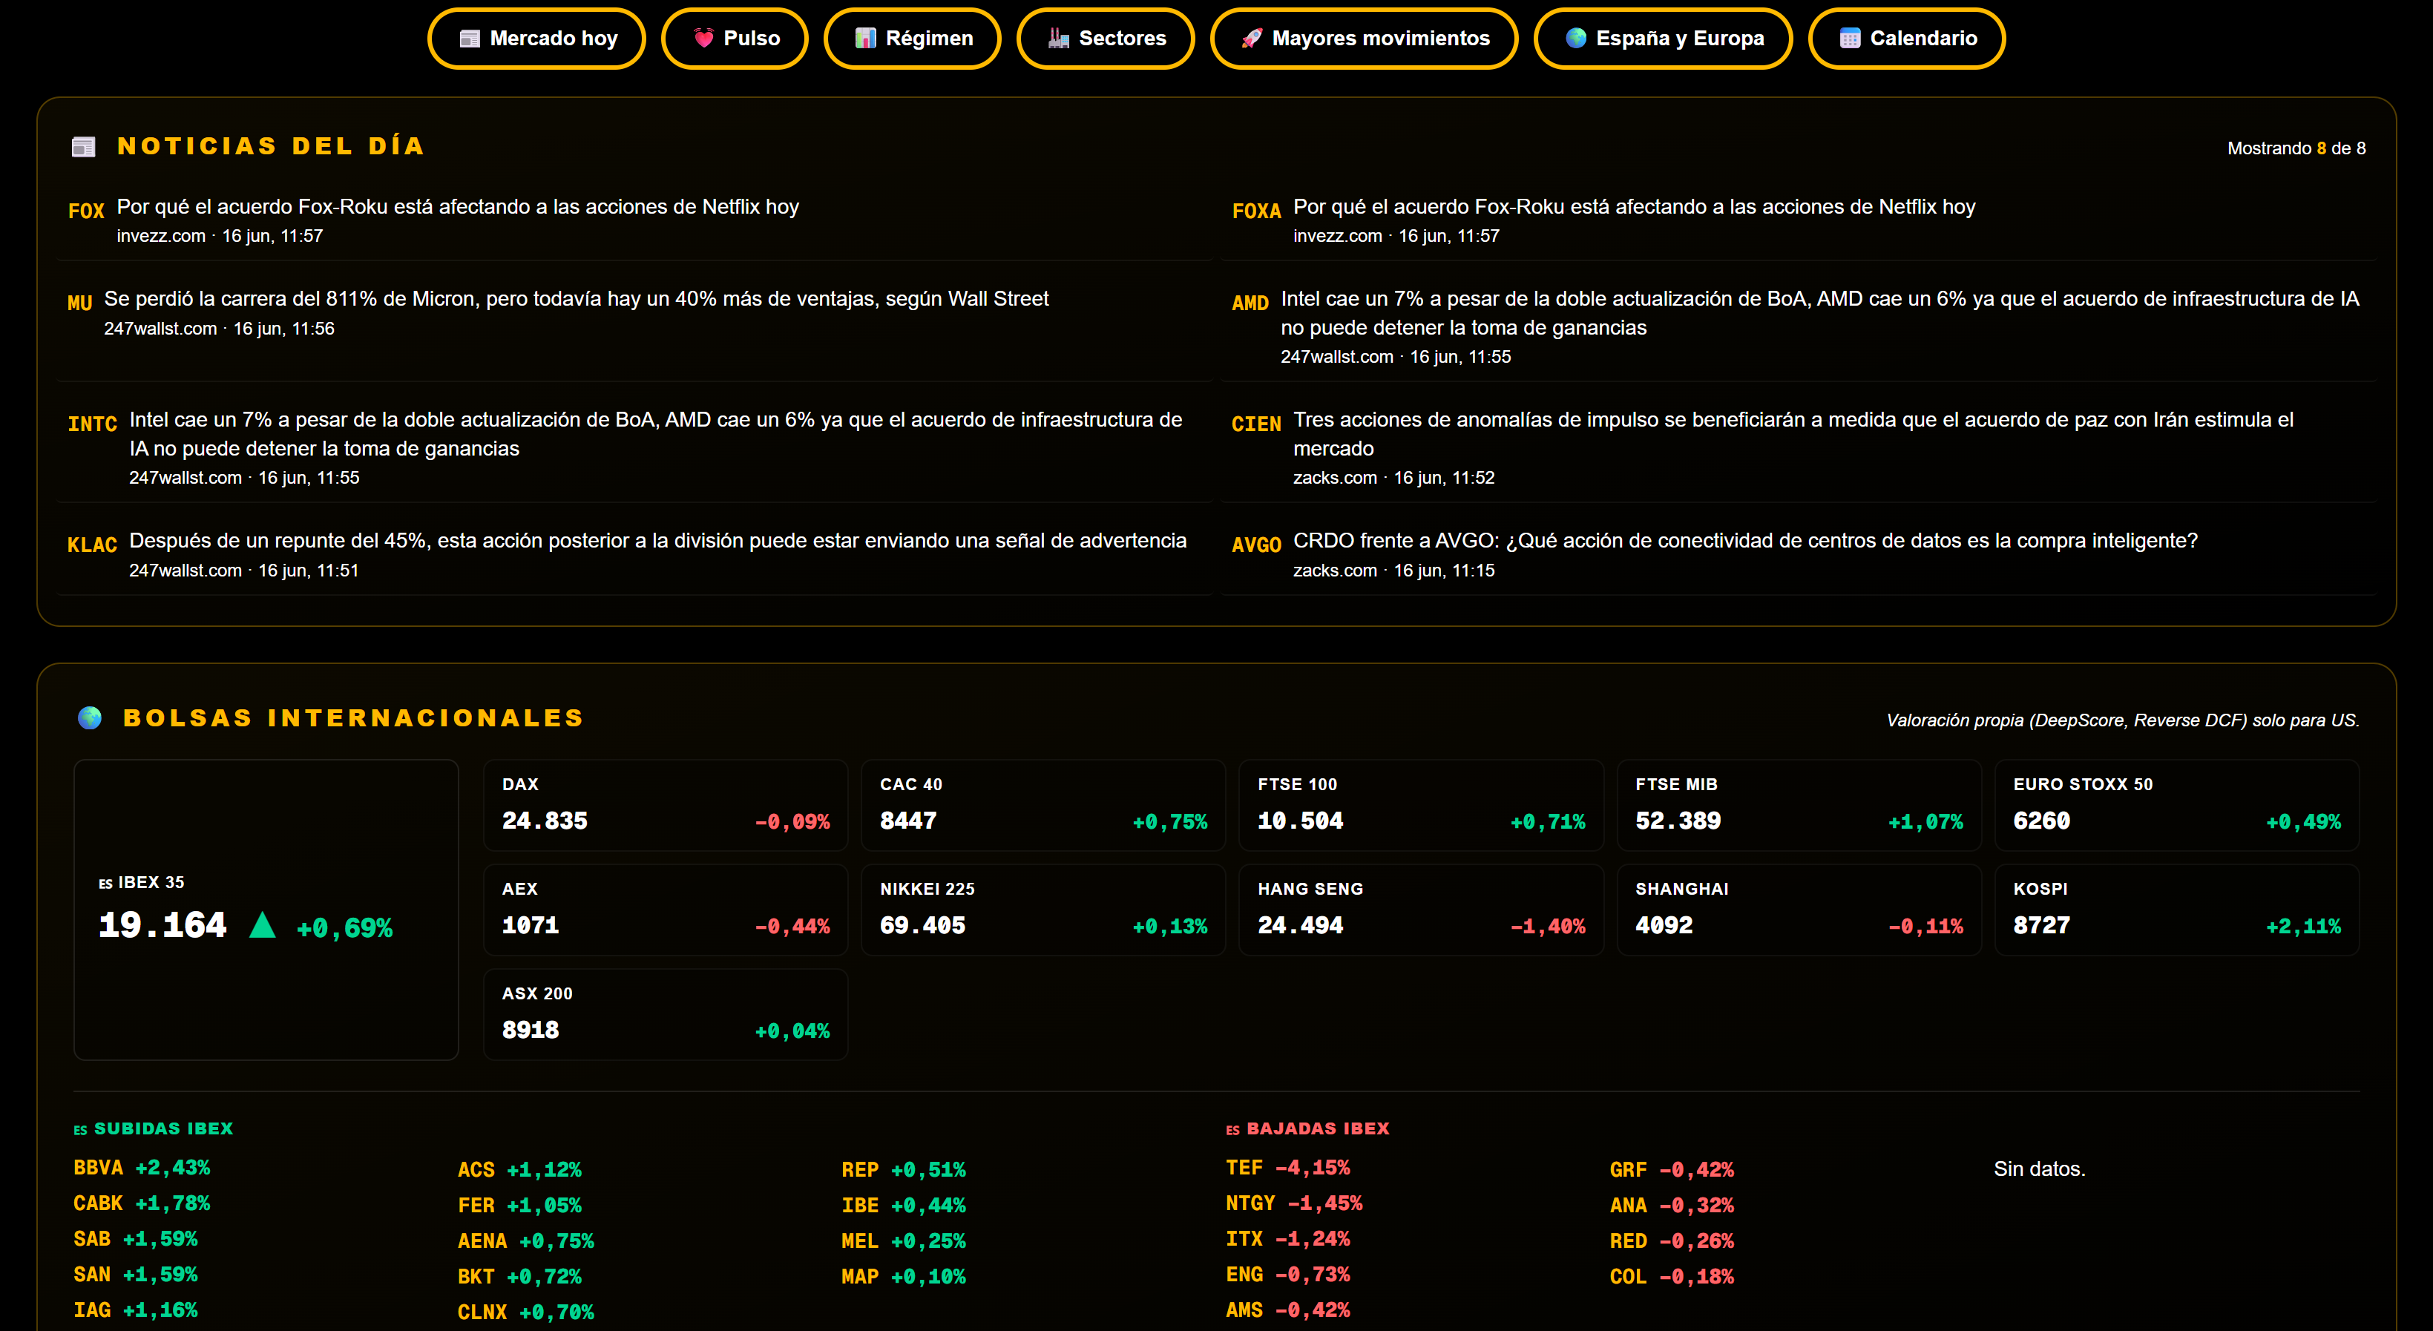Click the chart icon in the Régimen tab
The image size is (2433, 1331).
(865, 39)
